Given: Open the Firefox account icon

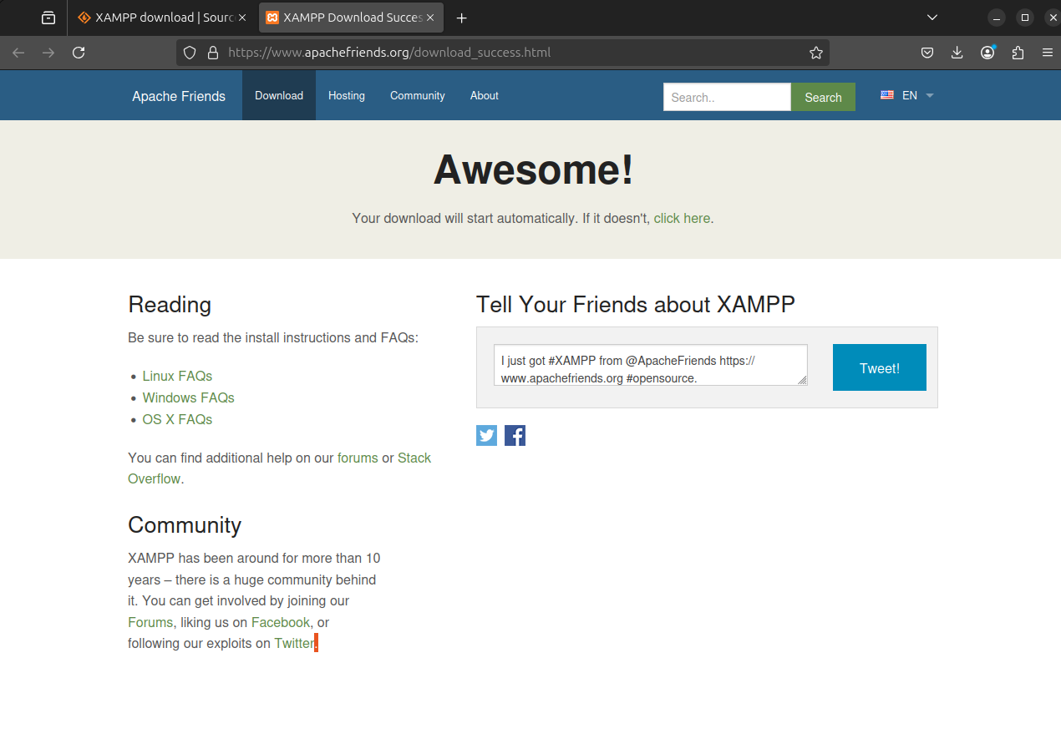Looking at the screenshot, I should pyautogui.click(x=987, y=53).
